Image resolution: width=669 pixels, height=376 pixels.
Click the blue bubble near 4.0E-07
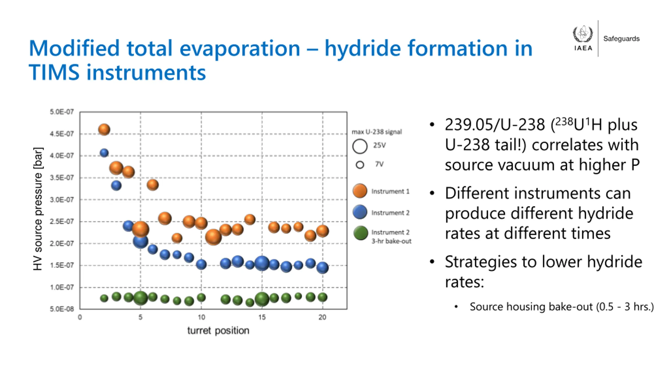pos(104,153)
